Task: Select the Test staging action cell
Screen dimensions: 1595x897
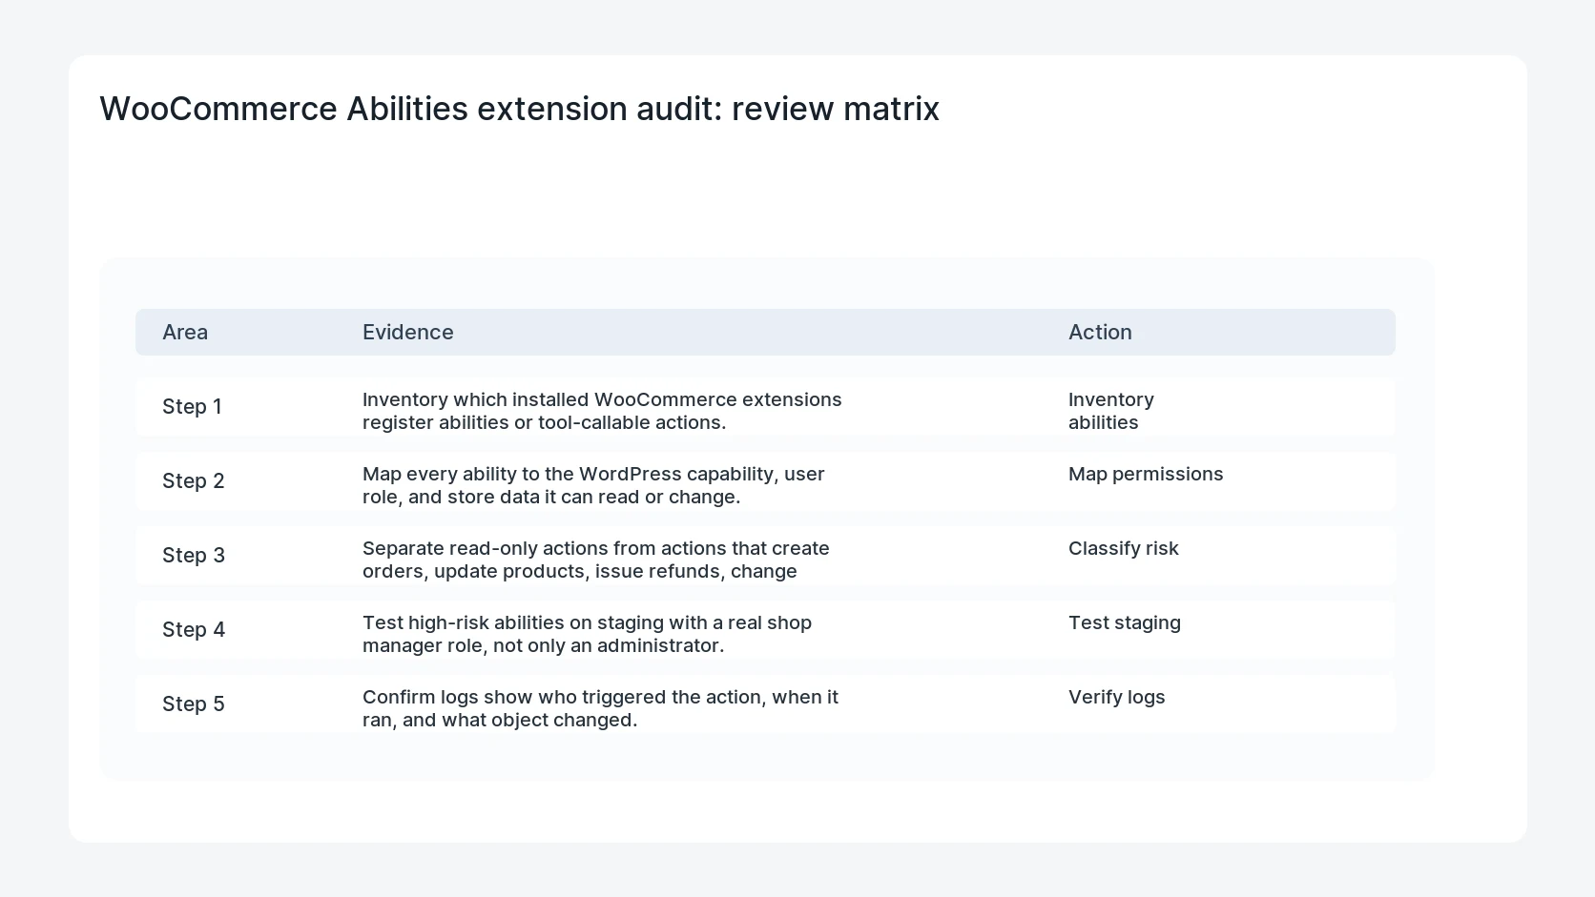Action: 1125,622
